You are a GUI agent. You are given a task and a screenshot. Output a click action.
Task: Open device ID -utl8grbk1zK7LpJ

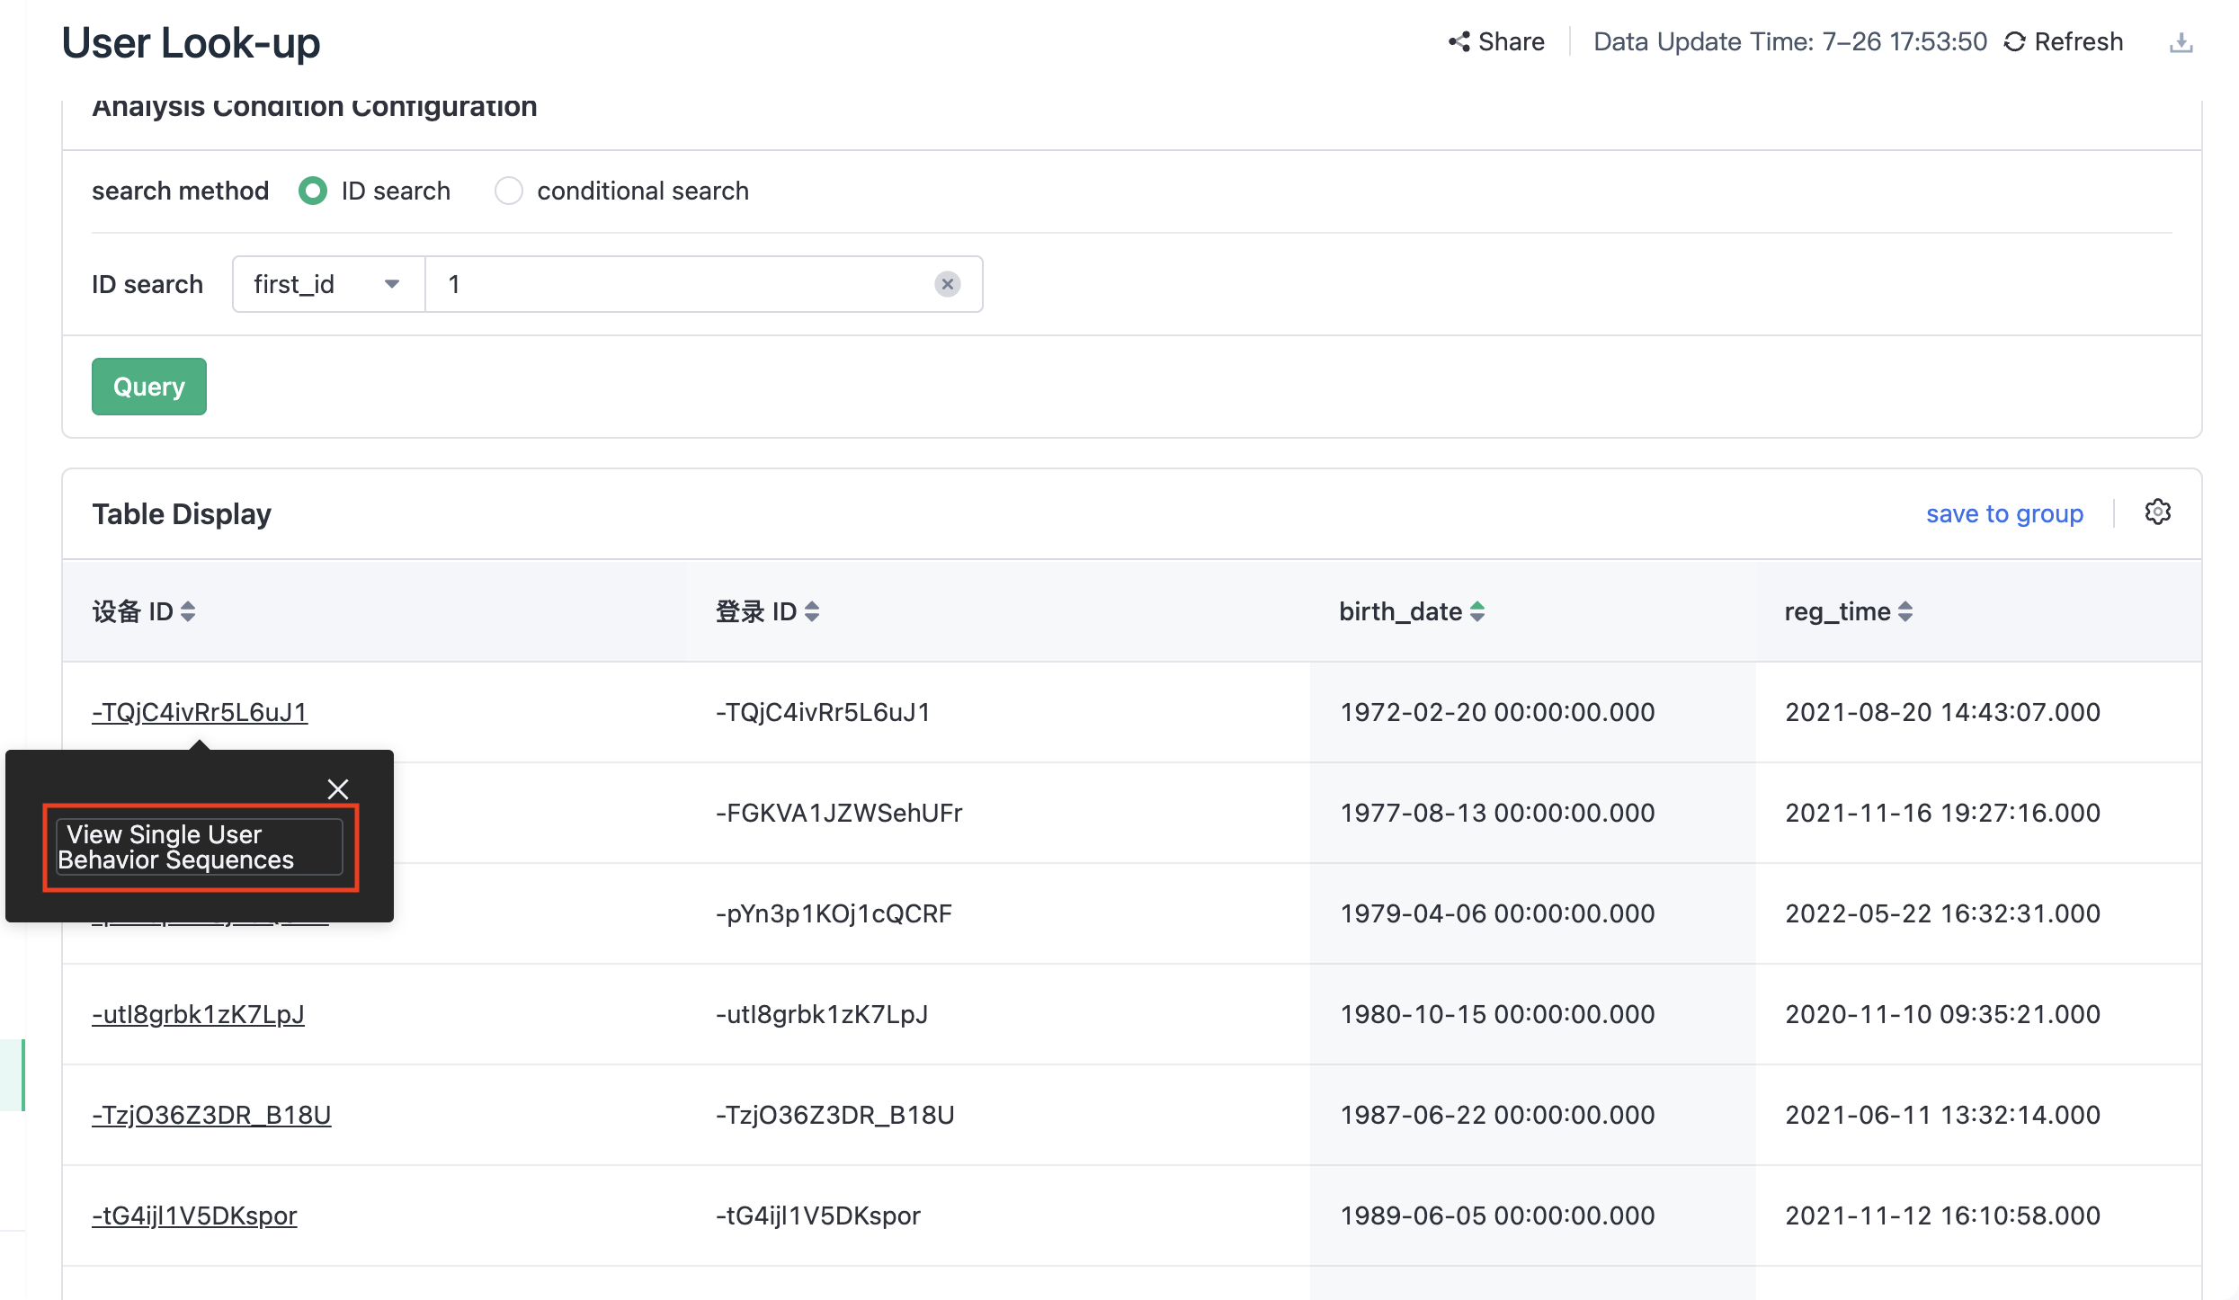pos(198,1014)
